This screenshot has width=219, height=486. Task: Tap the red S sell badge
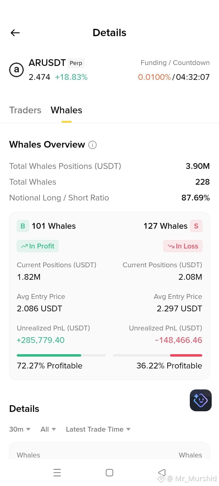196,226
